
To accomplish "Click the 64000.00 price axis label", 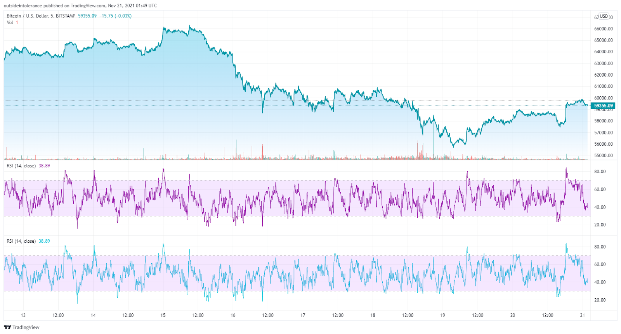I will point(604,52).
